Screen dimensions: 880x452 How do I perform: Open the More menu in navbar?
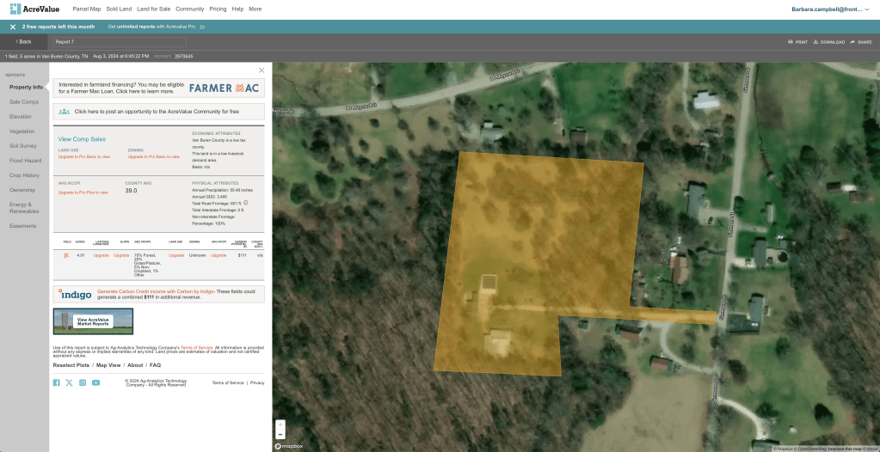point(255,9)
